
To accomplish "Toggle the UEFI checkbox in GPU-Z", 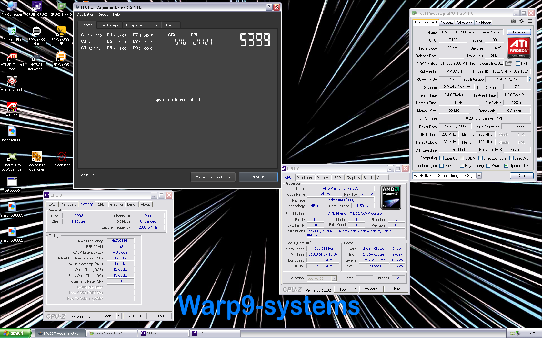I will pyautogui.click(x=518, y=64).
